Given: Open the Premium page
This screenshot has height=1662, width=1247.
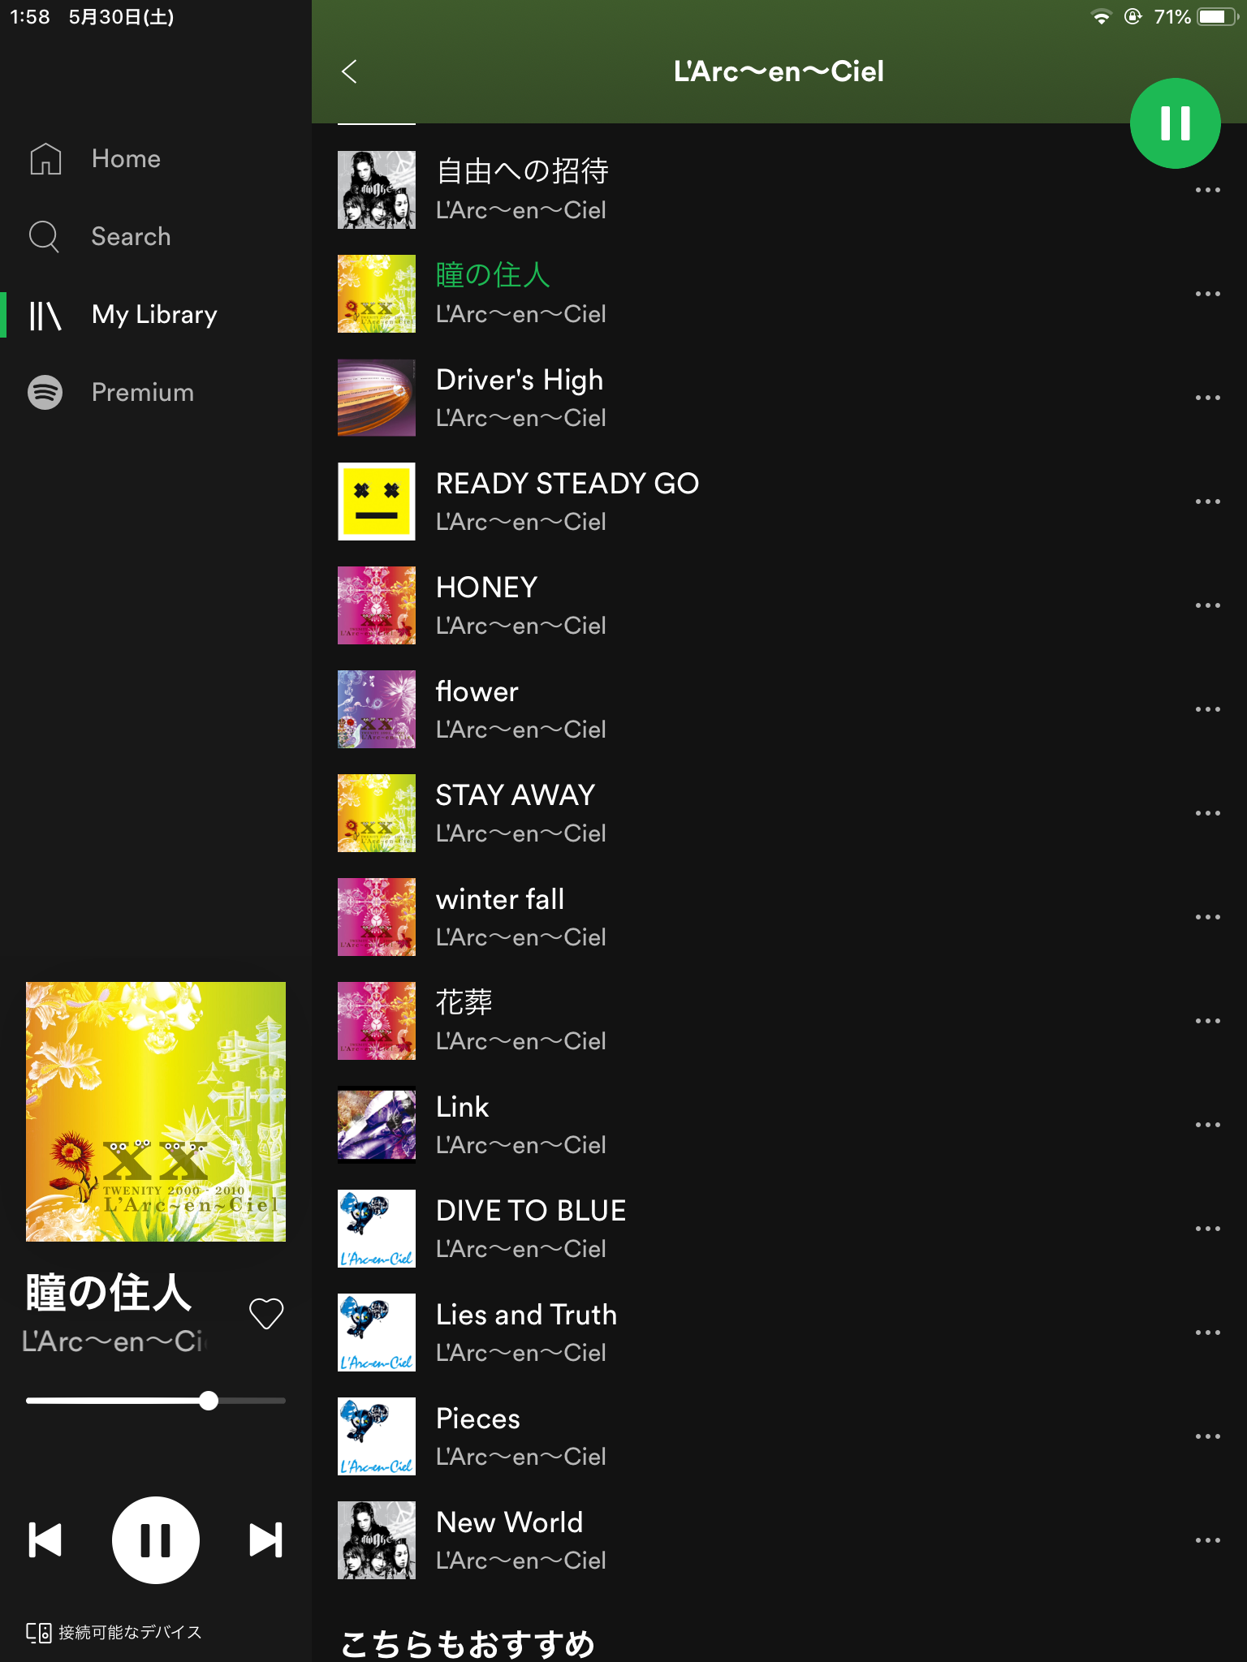Looking at the screenshot, I should pos(156,392).
